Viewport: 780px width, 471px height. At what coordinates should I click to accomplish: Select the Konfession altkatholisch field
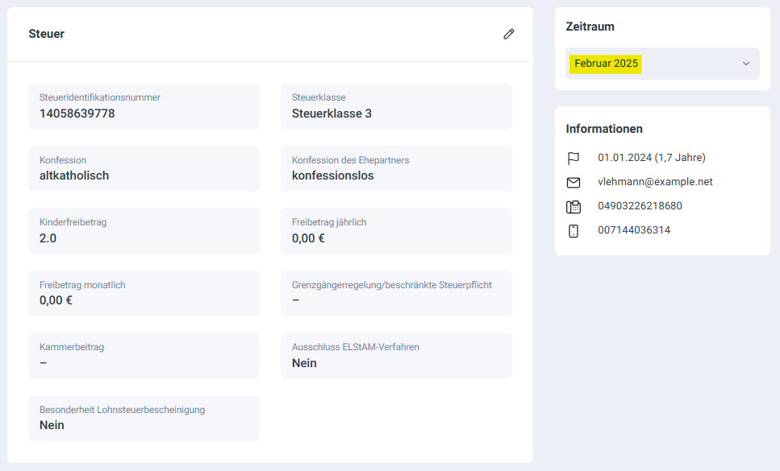[x=144, y=168]
